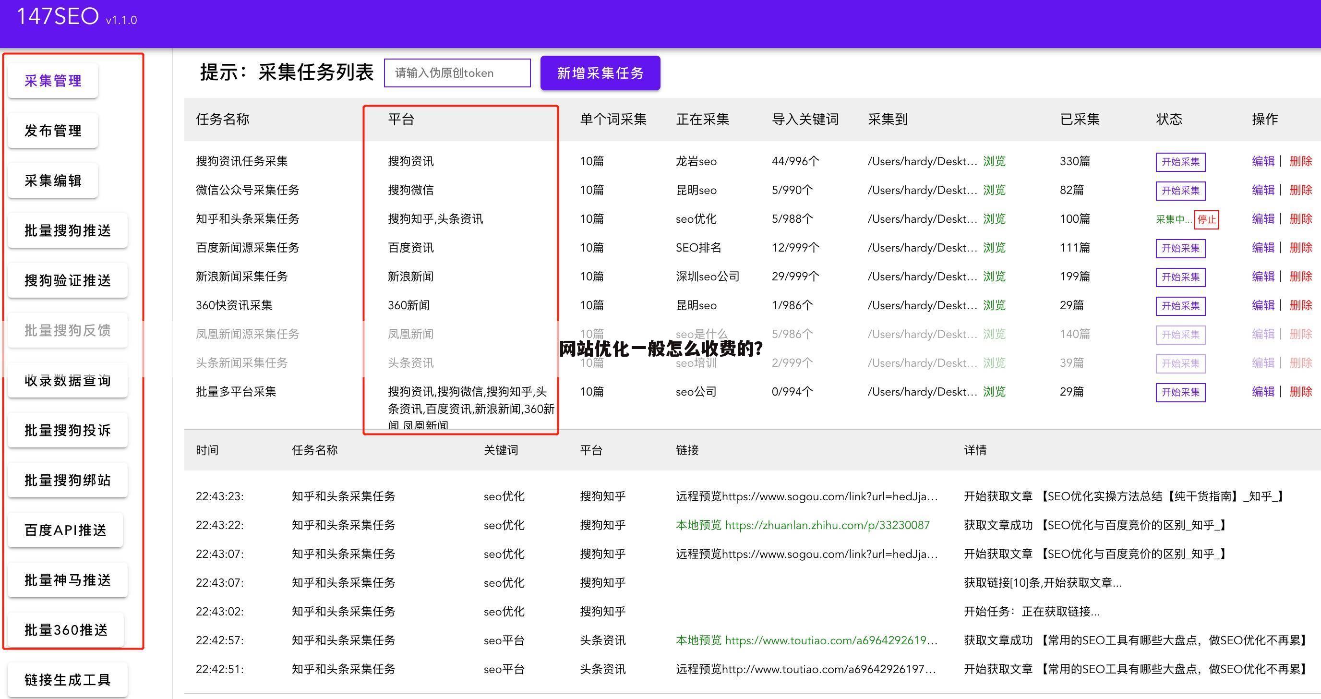Viewport: 1321px width, 699px height.
Task: Click 停止 to stop 知乎和头条采集任务
Action: 1207,219
